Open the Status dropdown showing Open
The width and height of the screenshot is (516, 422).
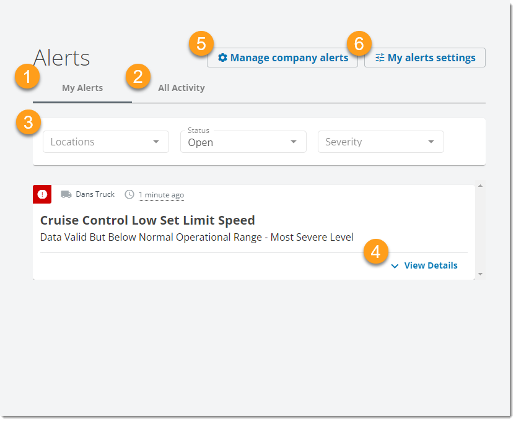(x=243, y=142)
